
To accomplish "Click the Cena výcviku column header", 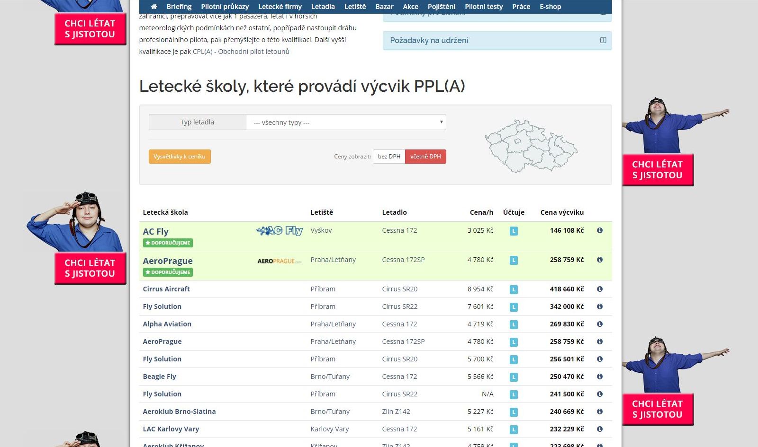I will click(562, 212).
